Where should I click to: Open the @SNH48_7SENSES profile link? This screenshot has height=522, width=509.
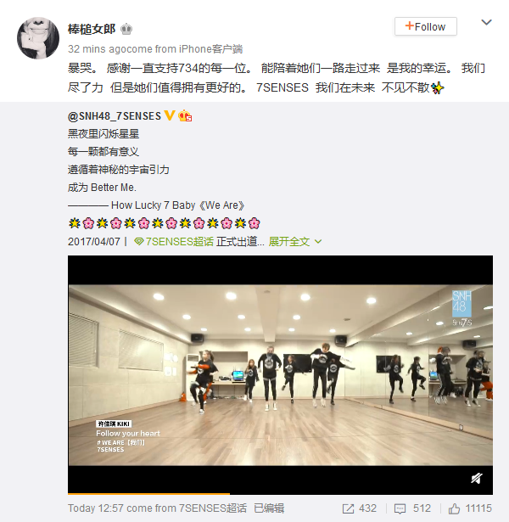115,115
